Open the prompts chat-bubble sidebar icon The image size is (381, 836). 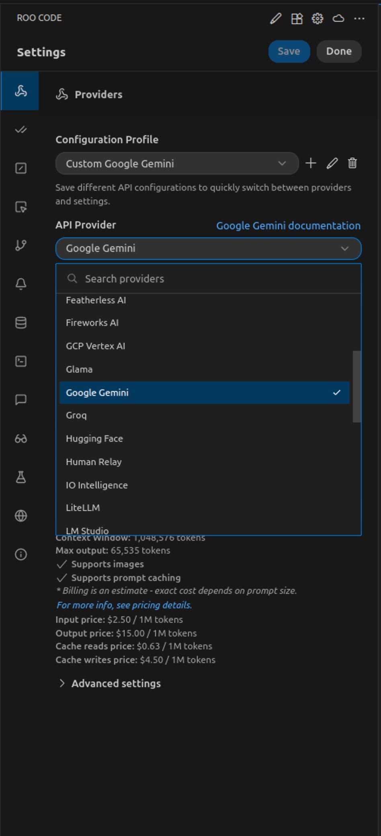coord(20,399)
